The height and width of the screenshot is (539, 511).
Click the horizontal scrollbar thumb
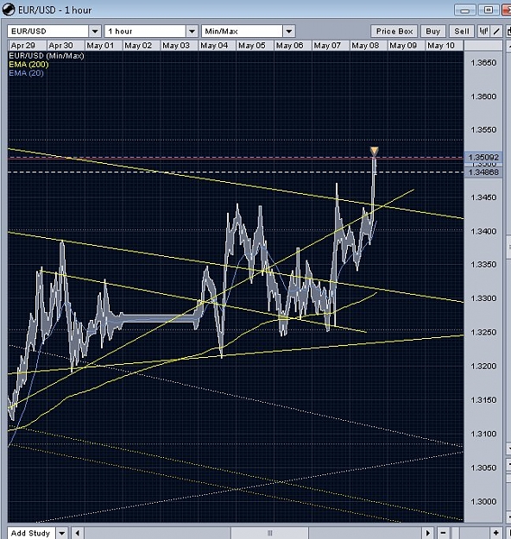click(270, 533)
